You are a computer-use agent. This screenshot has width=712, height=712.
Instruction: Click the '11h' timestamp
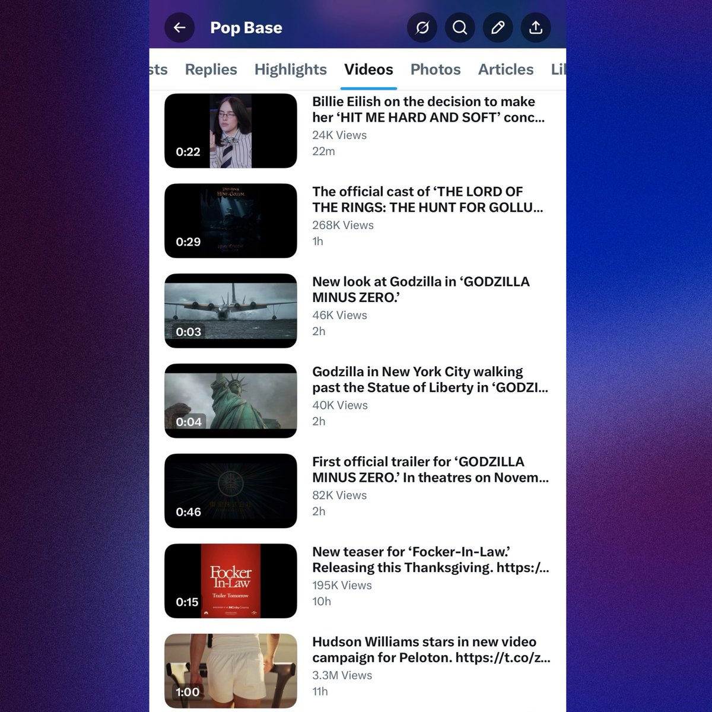[320, 692]
